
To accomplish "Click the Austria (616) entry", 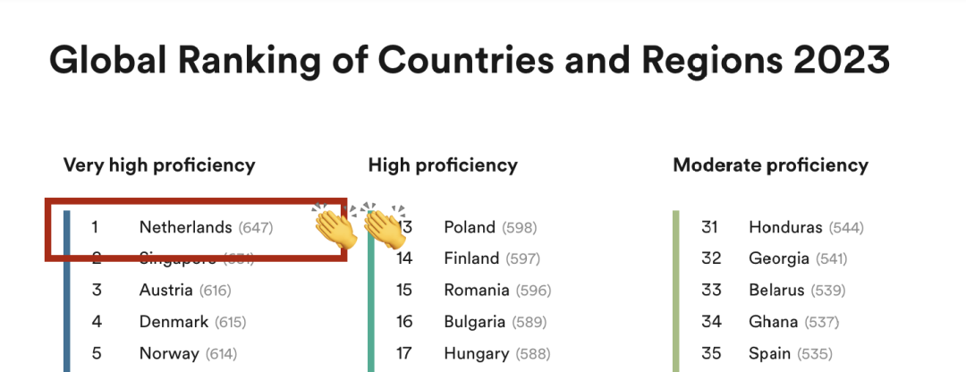I will [185, 290].
